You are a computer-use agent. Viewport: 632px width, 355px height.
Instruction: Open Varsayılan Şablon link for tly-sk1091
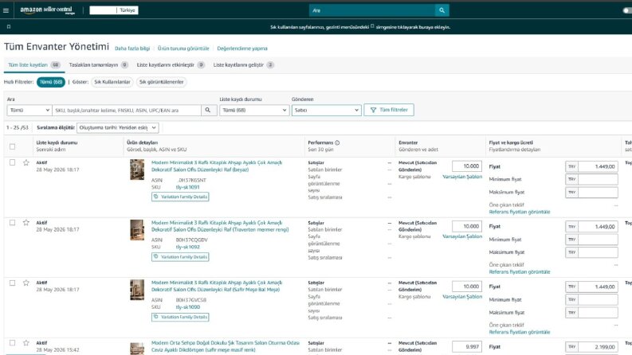(462, 177)
